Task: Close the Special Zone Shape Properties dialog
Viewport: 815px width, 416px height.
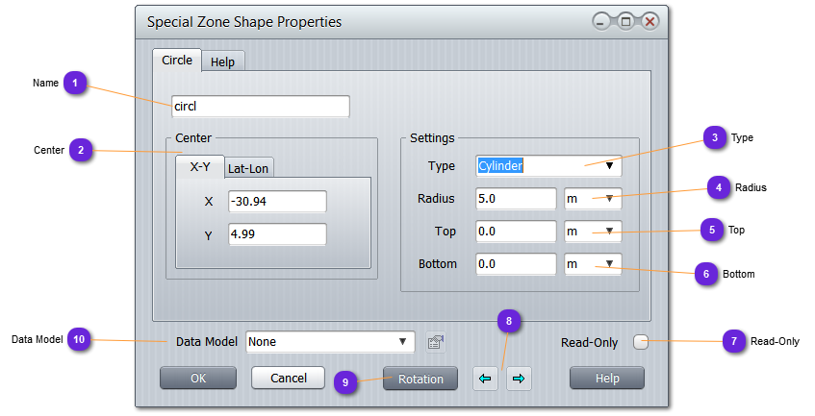Action: pyautogui.click(x=649, y=21)
